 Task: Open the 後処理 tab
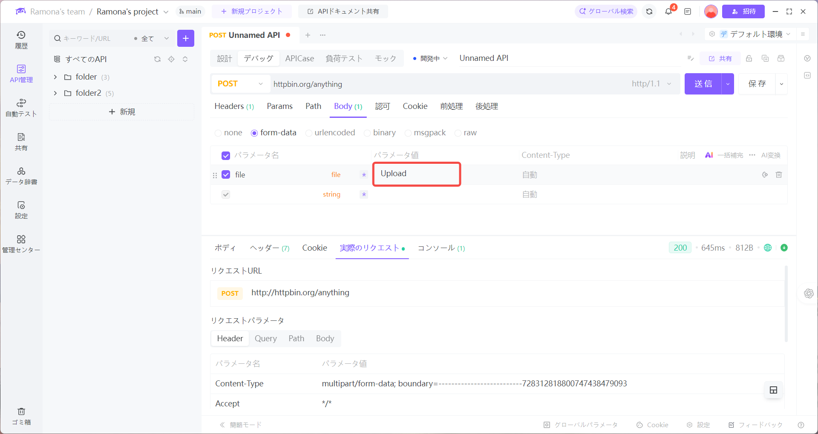[x=487, y=106]
